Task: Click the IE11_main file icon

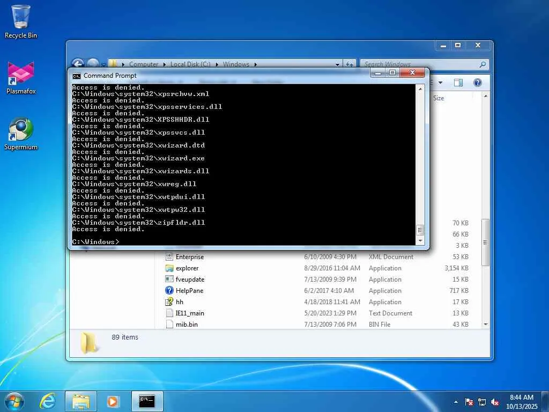Action: 169,313
